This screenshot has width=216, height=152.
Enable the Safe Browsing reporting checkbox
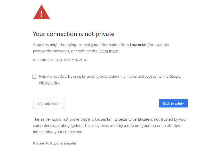[35, 77]
